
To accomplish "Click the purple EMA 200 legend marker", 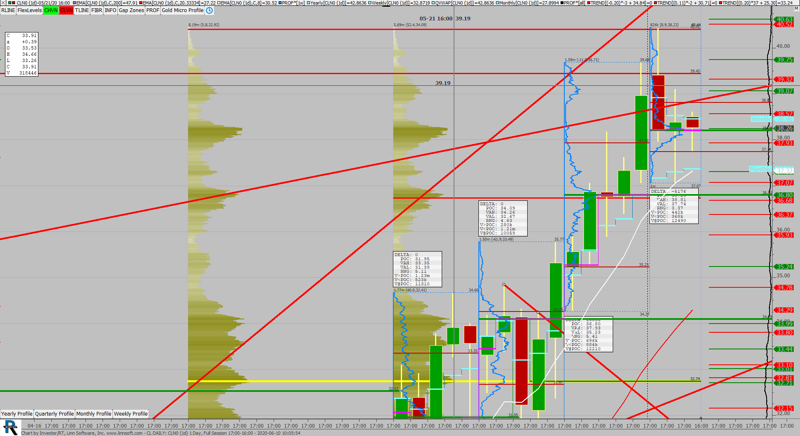I will (74, 3).
